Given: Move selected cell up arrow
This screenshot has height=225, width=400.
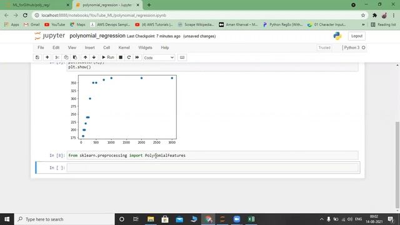Looking at the screenshot, I should click(86, 57).
